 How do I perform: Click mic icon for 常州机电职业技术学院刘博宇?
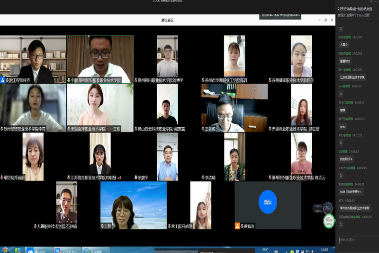pos(136,80)
